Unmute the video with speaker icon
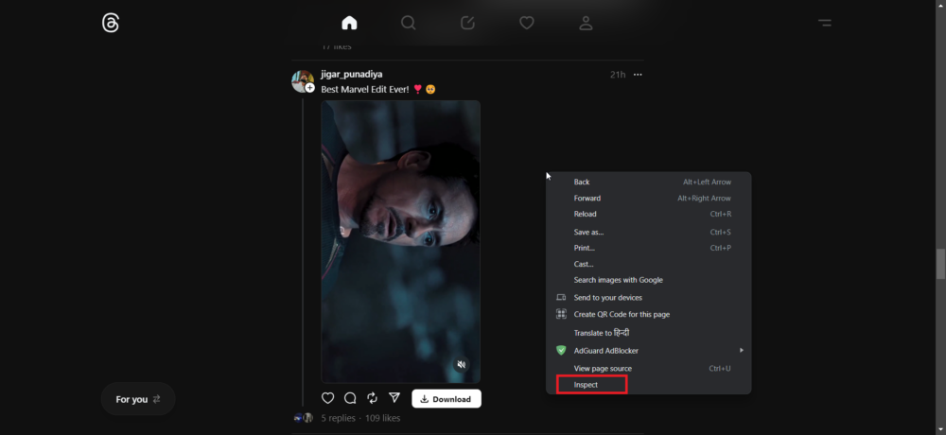Image resolution: width=946 pixels, height=435 pixels. (x=462, y=364)
